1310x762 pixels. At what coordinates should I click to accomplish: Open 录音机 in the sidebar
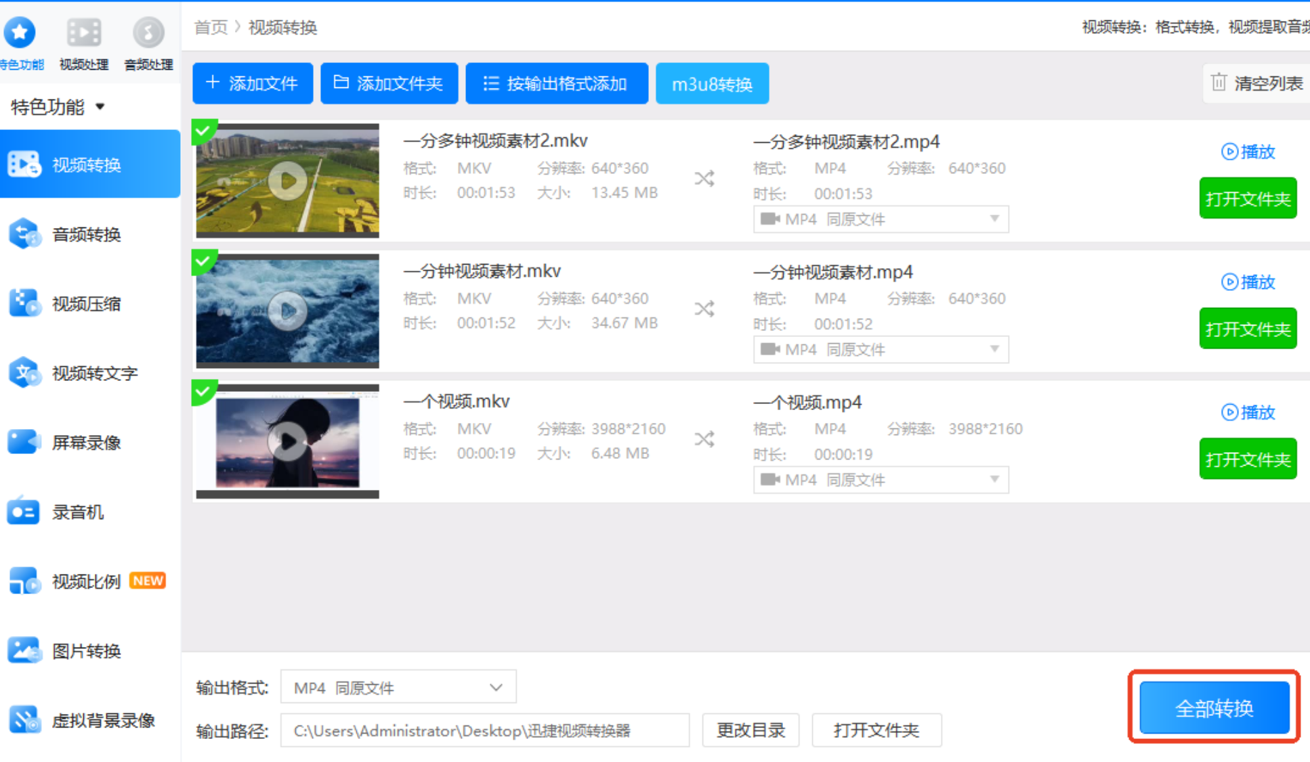tap(90, 512)
